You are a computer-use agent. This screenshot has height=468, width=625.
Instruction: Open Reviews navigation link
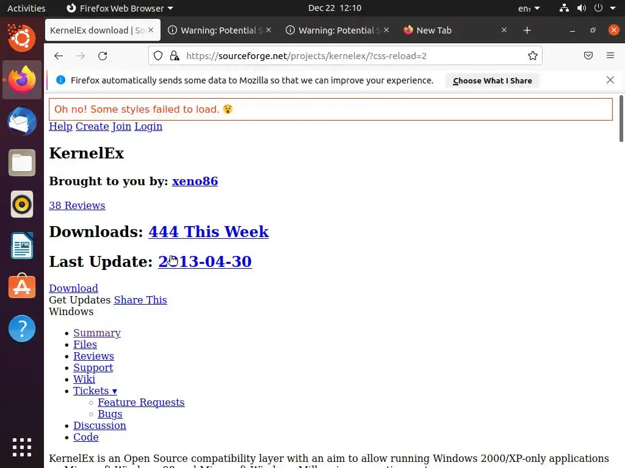point(93,356)
